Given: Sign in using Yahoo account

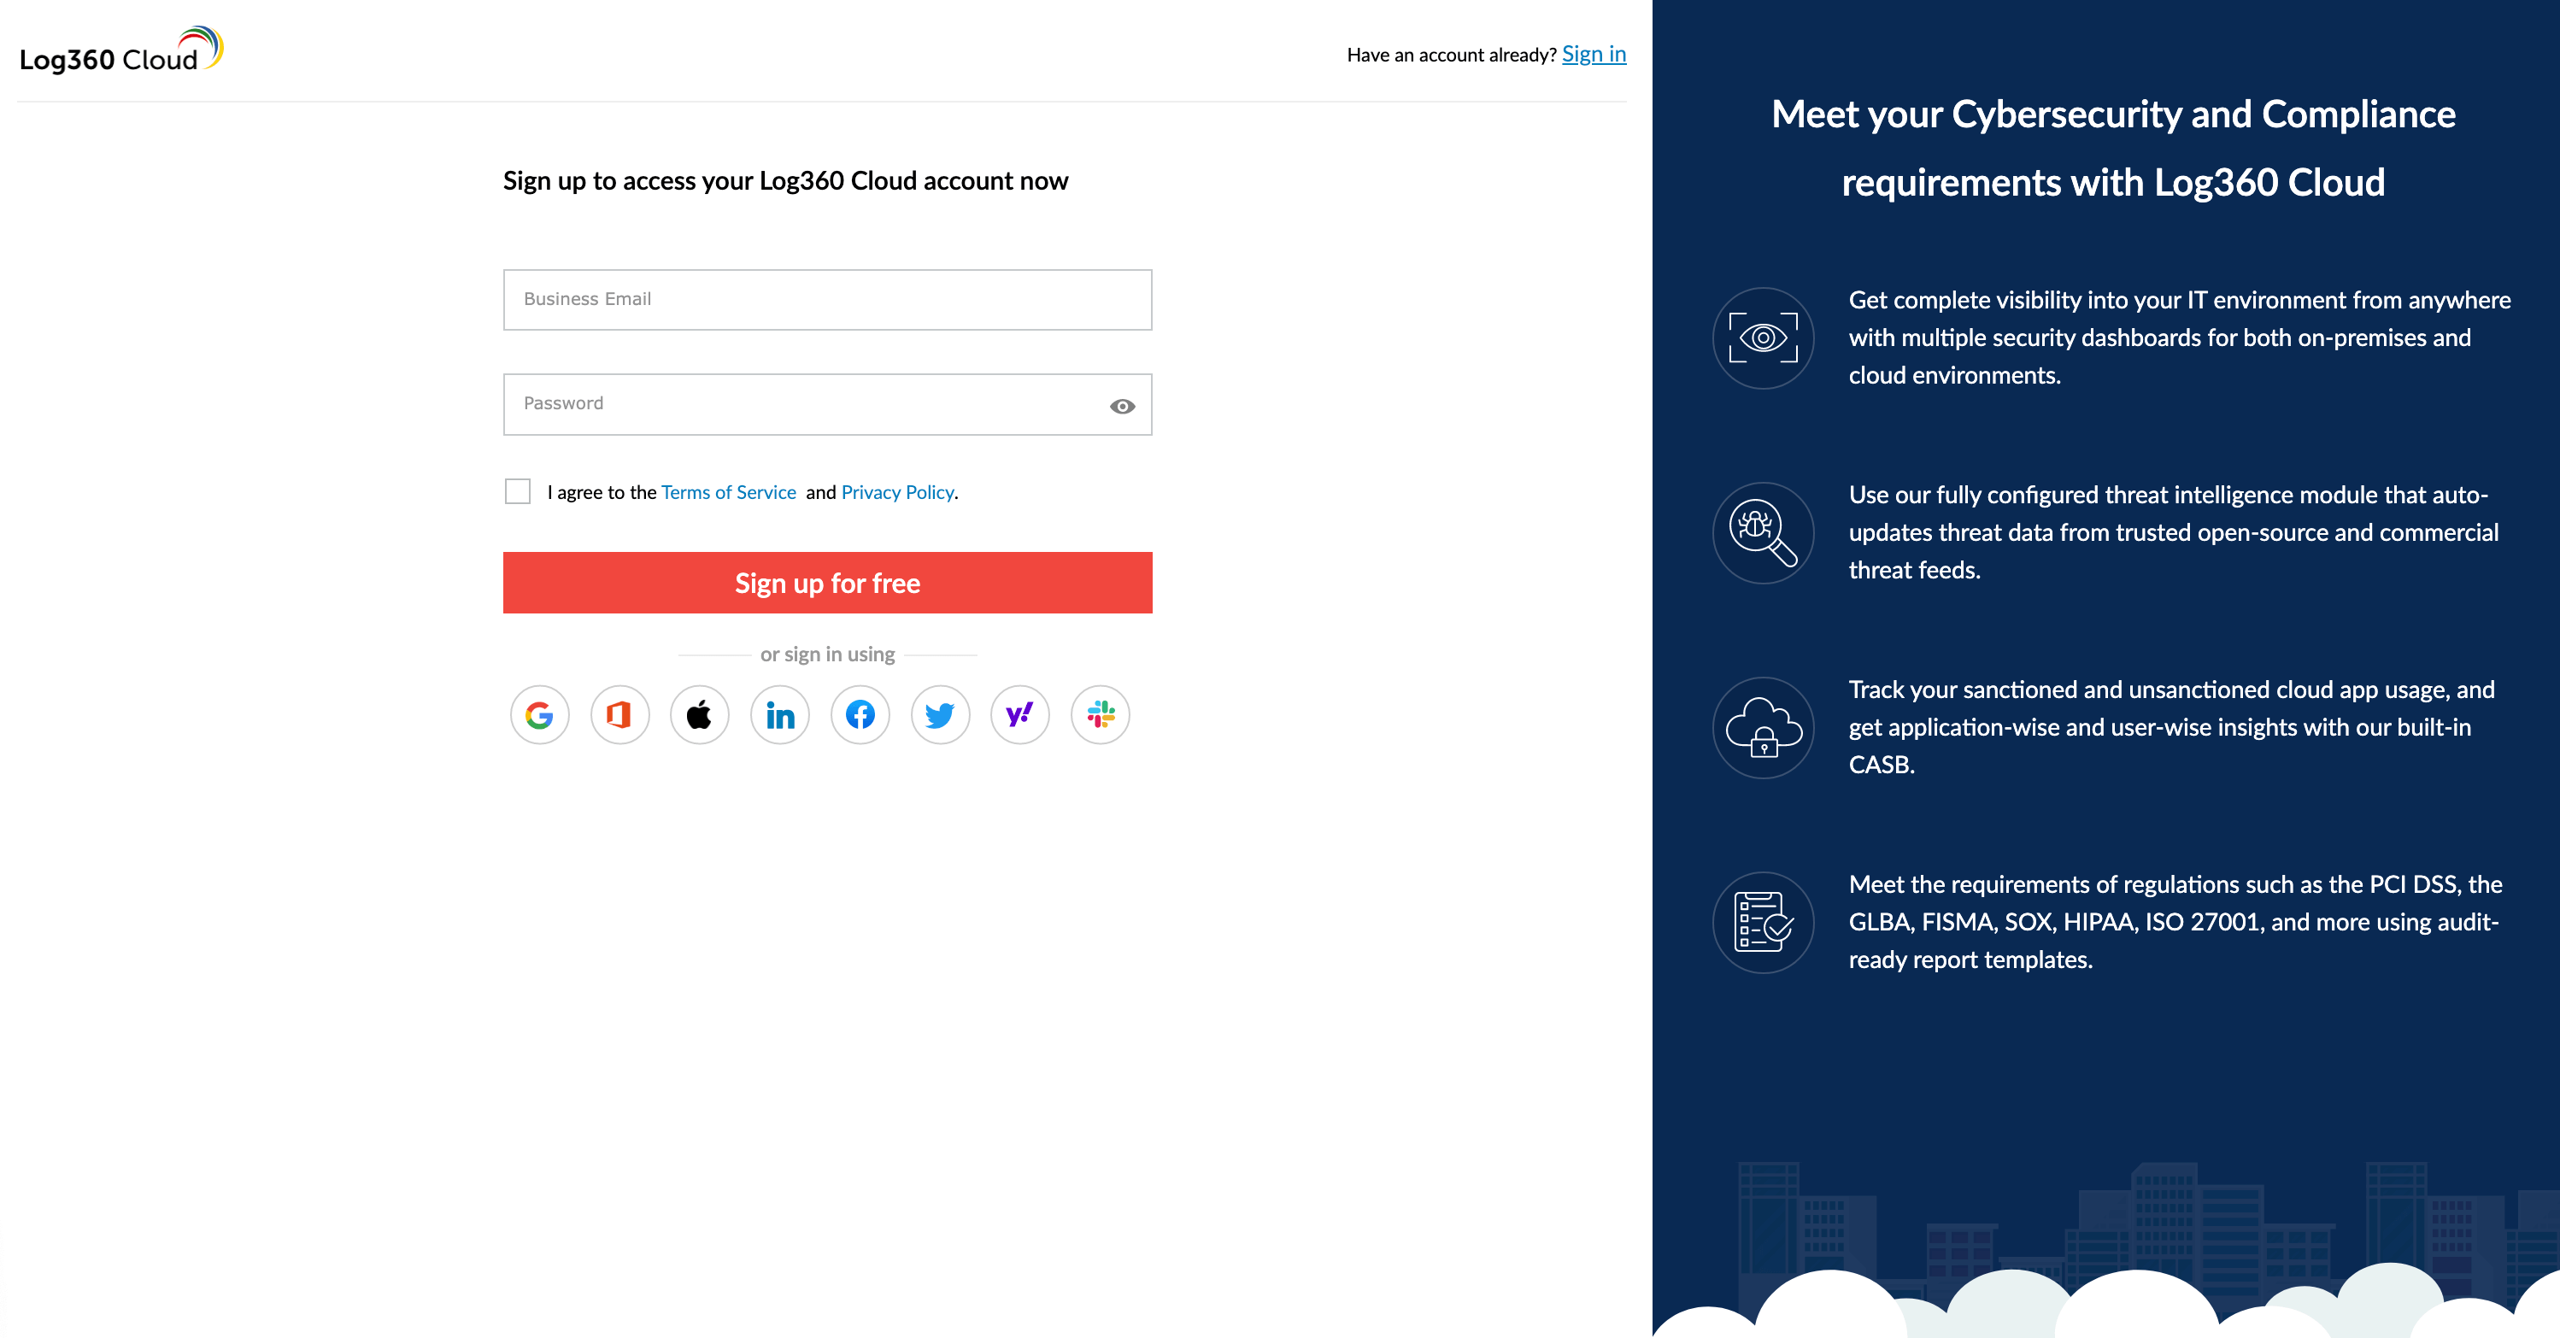Looking at the screenshot, I should 1019,715.
